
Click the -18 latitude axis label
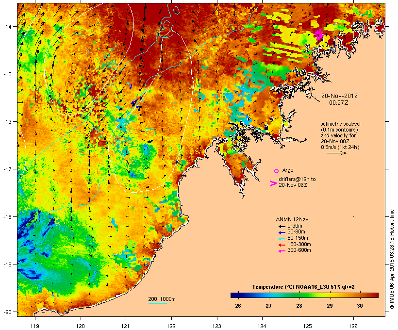pos(7,216)
